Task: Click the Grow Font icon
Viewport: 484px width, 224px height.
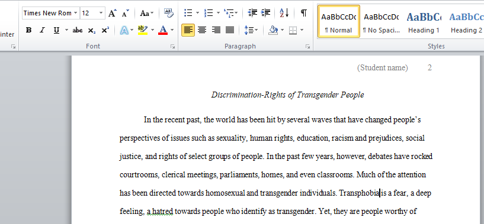Action: click(113, 13)
